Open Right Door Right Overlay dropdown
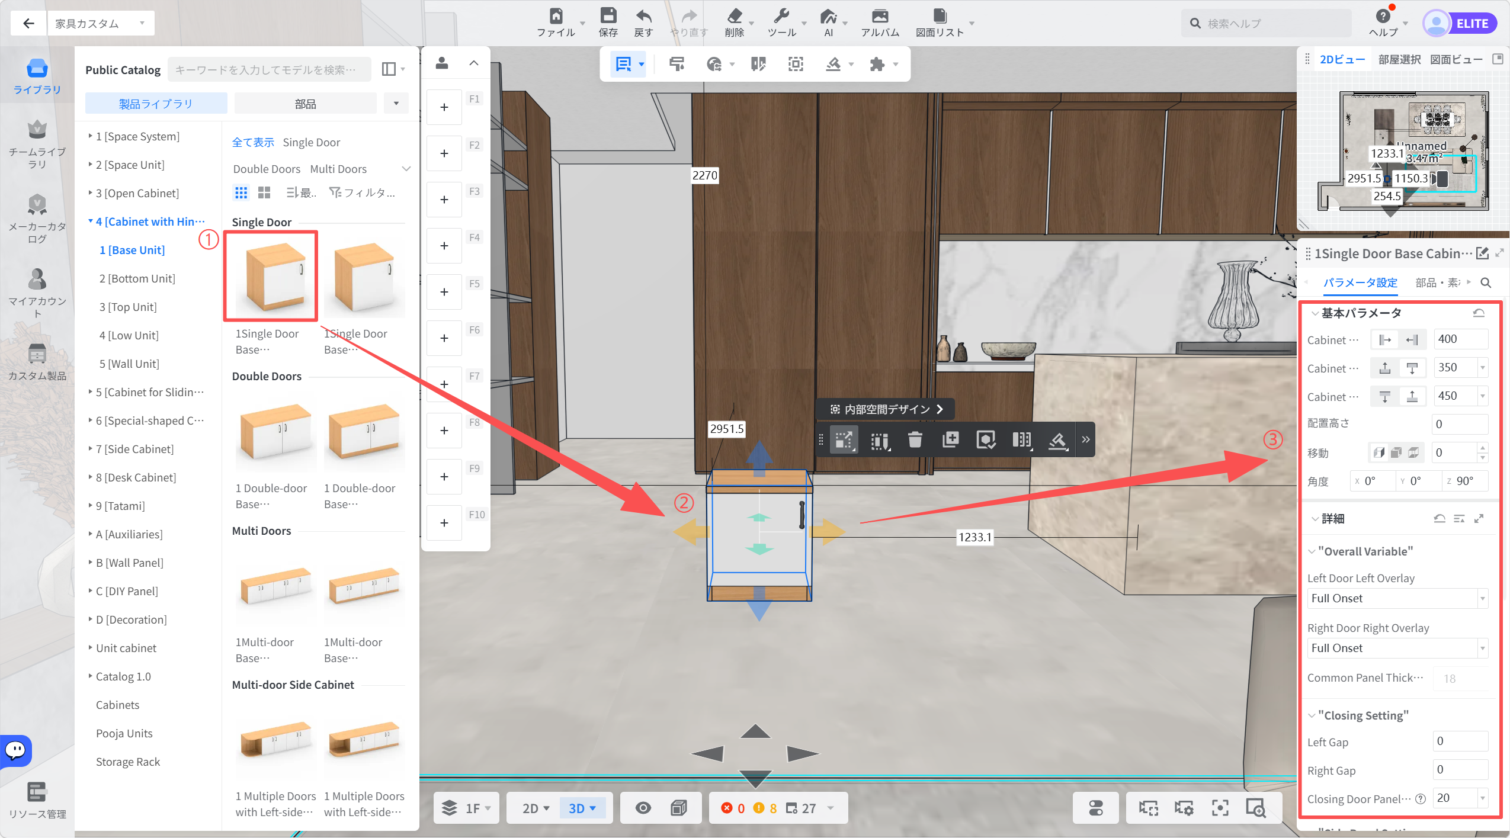 click(x=1397, y=648)
